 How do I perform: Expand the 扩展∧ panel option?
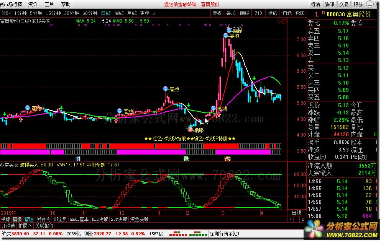click(x=25, y=226)
